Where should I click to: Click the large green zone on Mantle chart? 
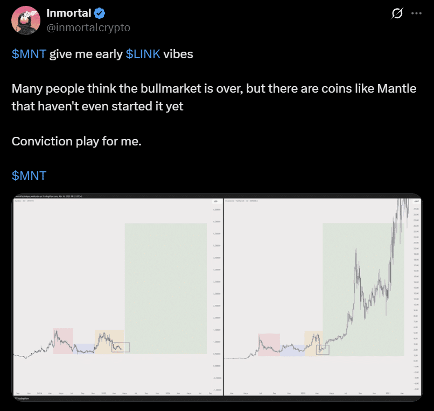(x=165, y=288)
